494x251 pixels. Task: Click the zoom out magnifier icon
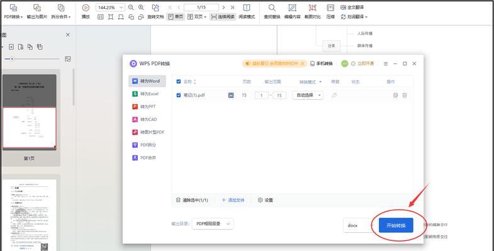coord(131,8)
